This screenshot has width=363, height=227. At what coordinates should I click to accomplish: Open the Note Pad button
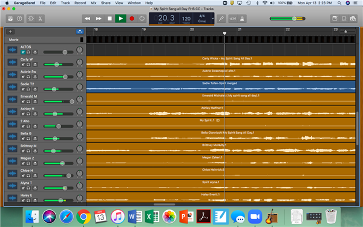pos(335,19)
